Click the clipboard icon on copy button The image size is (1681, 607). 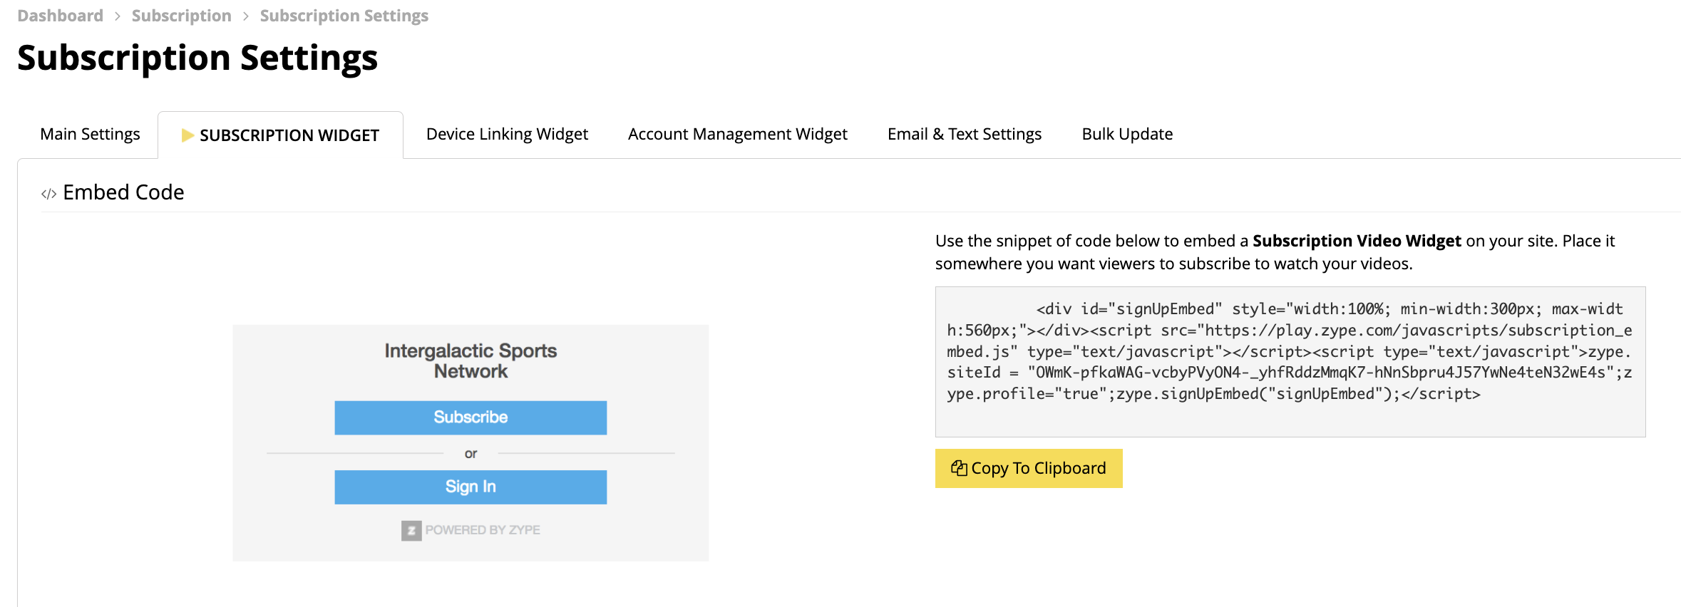959,468
